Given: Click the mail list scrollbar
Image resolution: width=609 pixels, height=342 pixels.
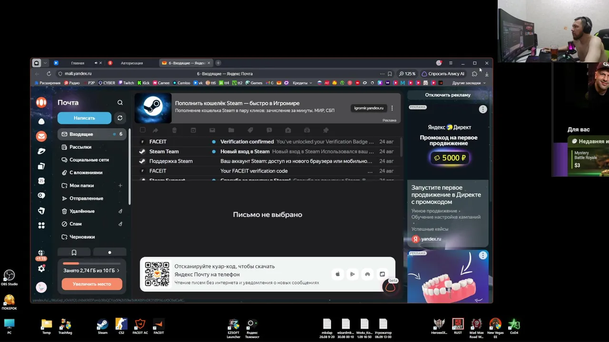Looking at the screenshot, I should 402,148.
